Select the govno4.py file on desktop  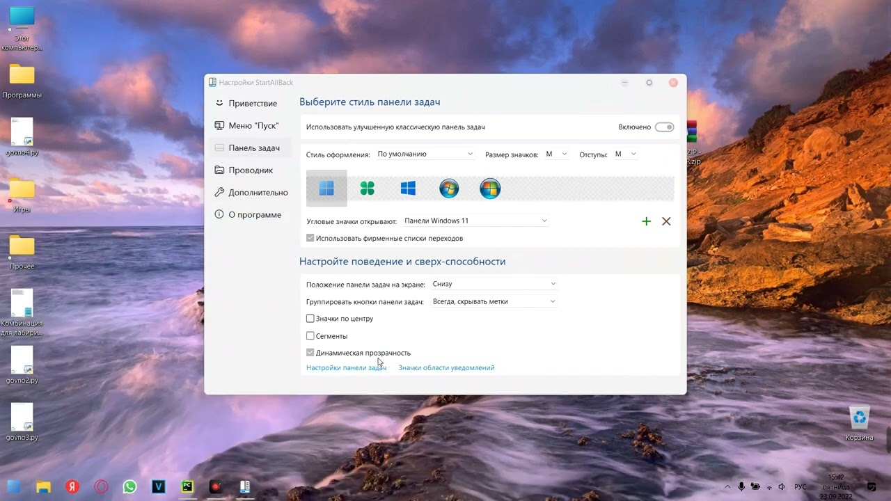[22, 137]
